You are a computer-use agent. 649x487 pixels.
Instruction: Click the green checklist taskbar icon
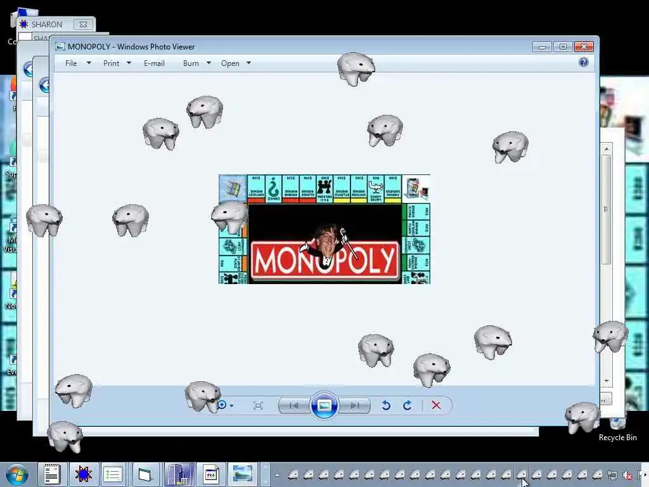(x=113, y=474)
